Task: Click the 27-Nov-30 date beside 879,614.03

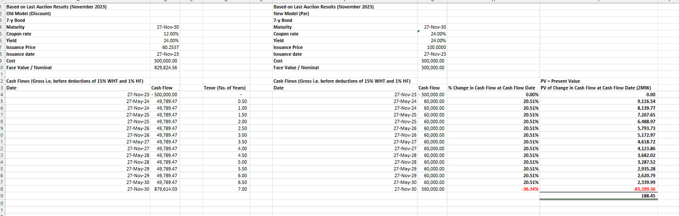Action: click(x=139, y=189)
